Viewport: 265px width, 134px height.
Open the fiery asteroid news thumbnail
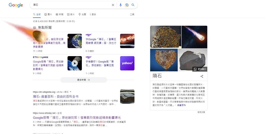127,41
